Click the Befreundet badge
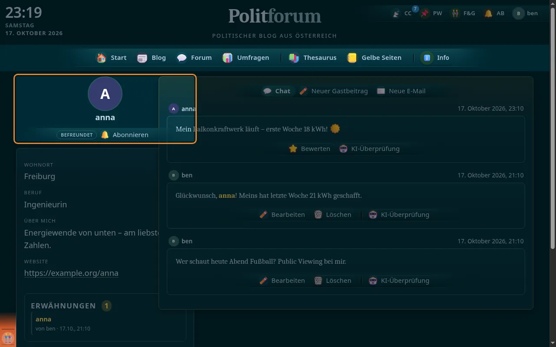 [x=76, y=135]
